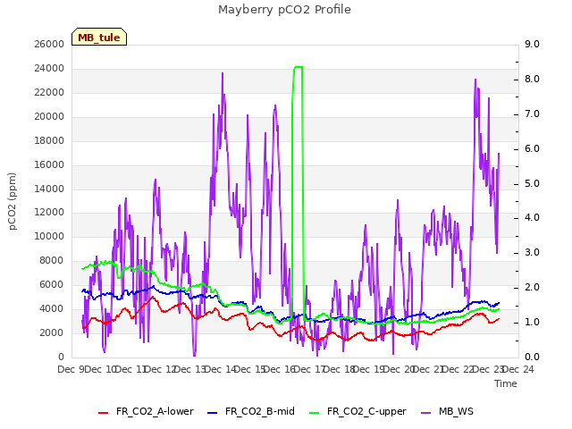Click the 8.0 right axis tick label
The height and width of the screenshot is (429, 572).
(532, 80)
